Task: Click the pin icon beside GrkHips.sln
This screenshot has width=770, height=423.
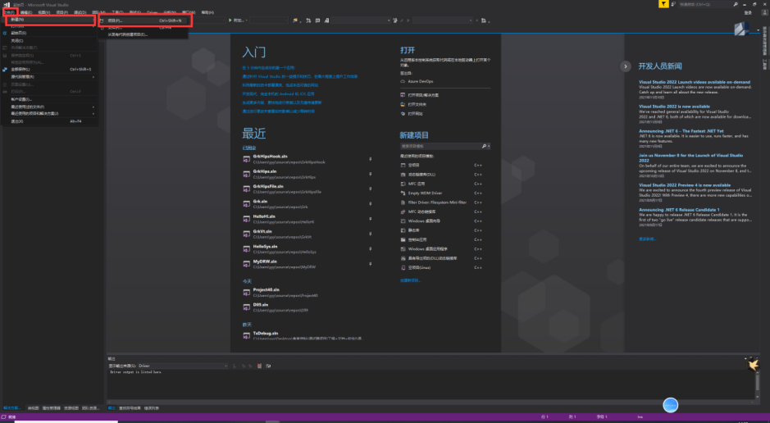Action: pos(371,174)
